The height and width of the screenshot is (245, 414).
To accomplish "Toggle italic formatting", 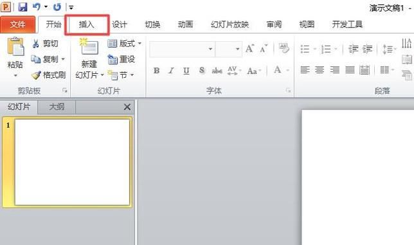I will point(172,71).
